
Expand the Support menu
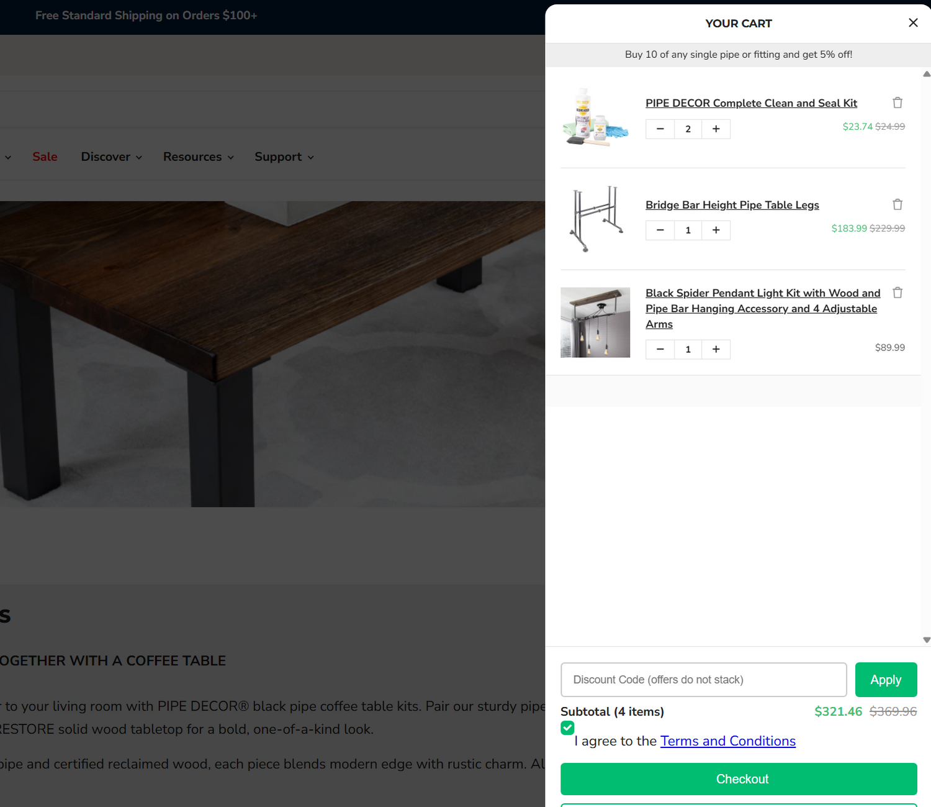[x=283, y=157]
